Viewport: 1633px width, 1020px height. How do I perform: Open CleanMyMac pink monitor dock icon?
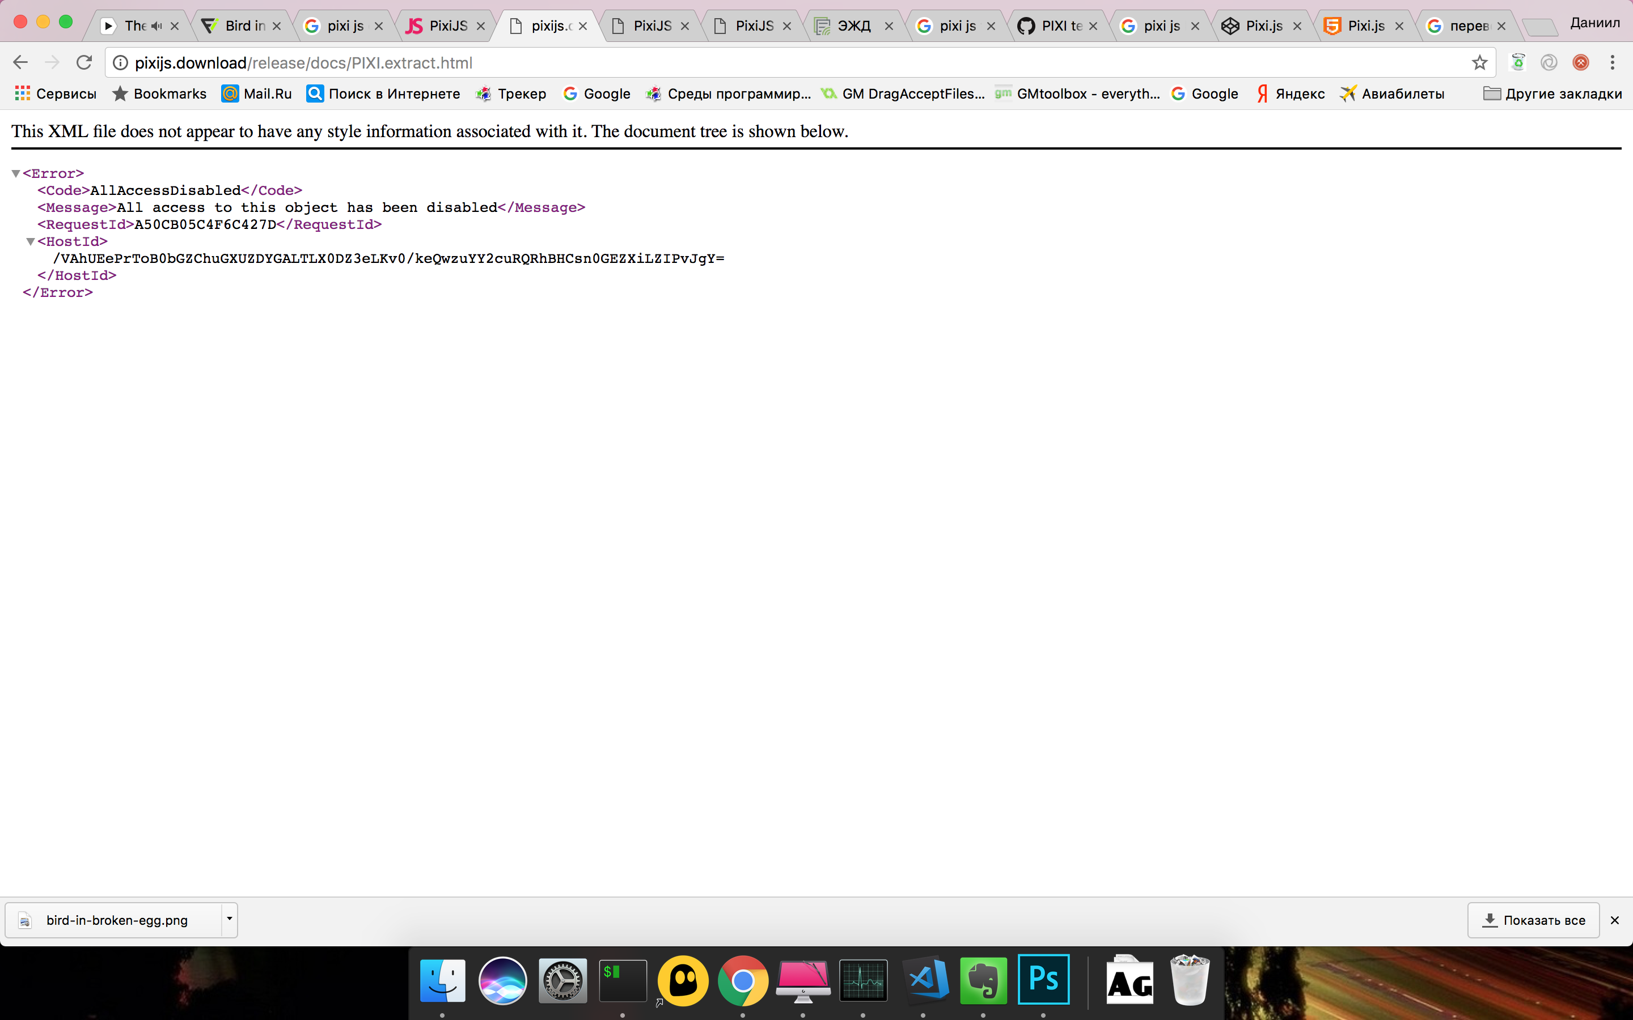[803, 981]
